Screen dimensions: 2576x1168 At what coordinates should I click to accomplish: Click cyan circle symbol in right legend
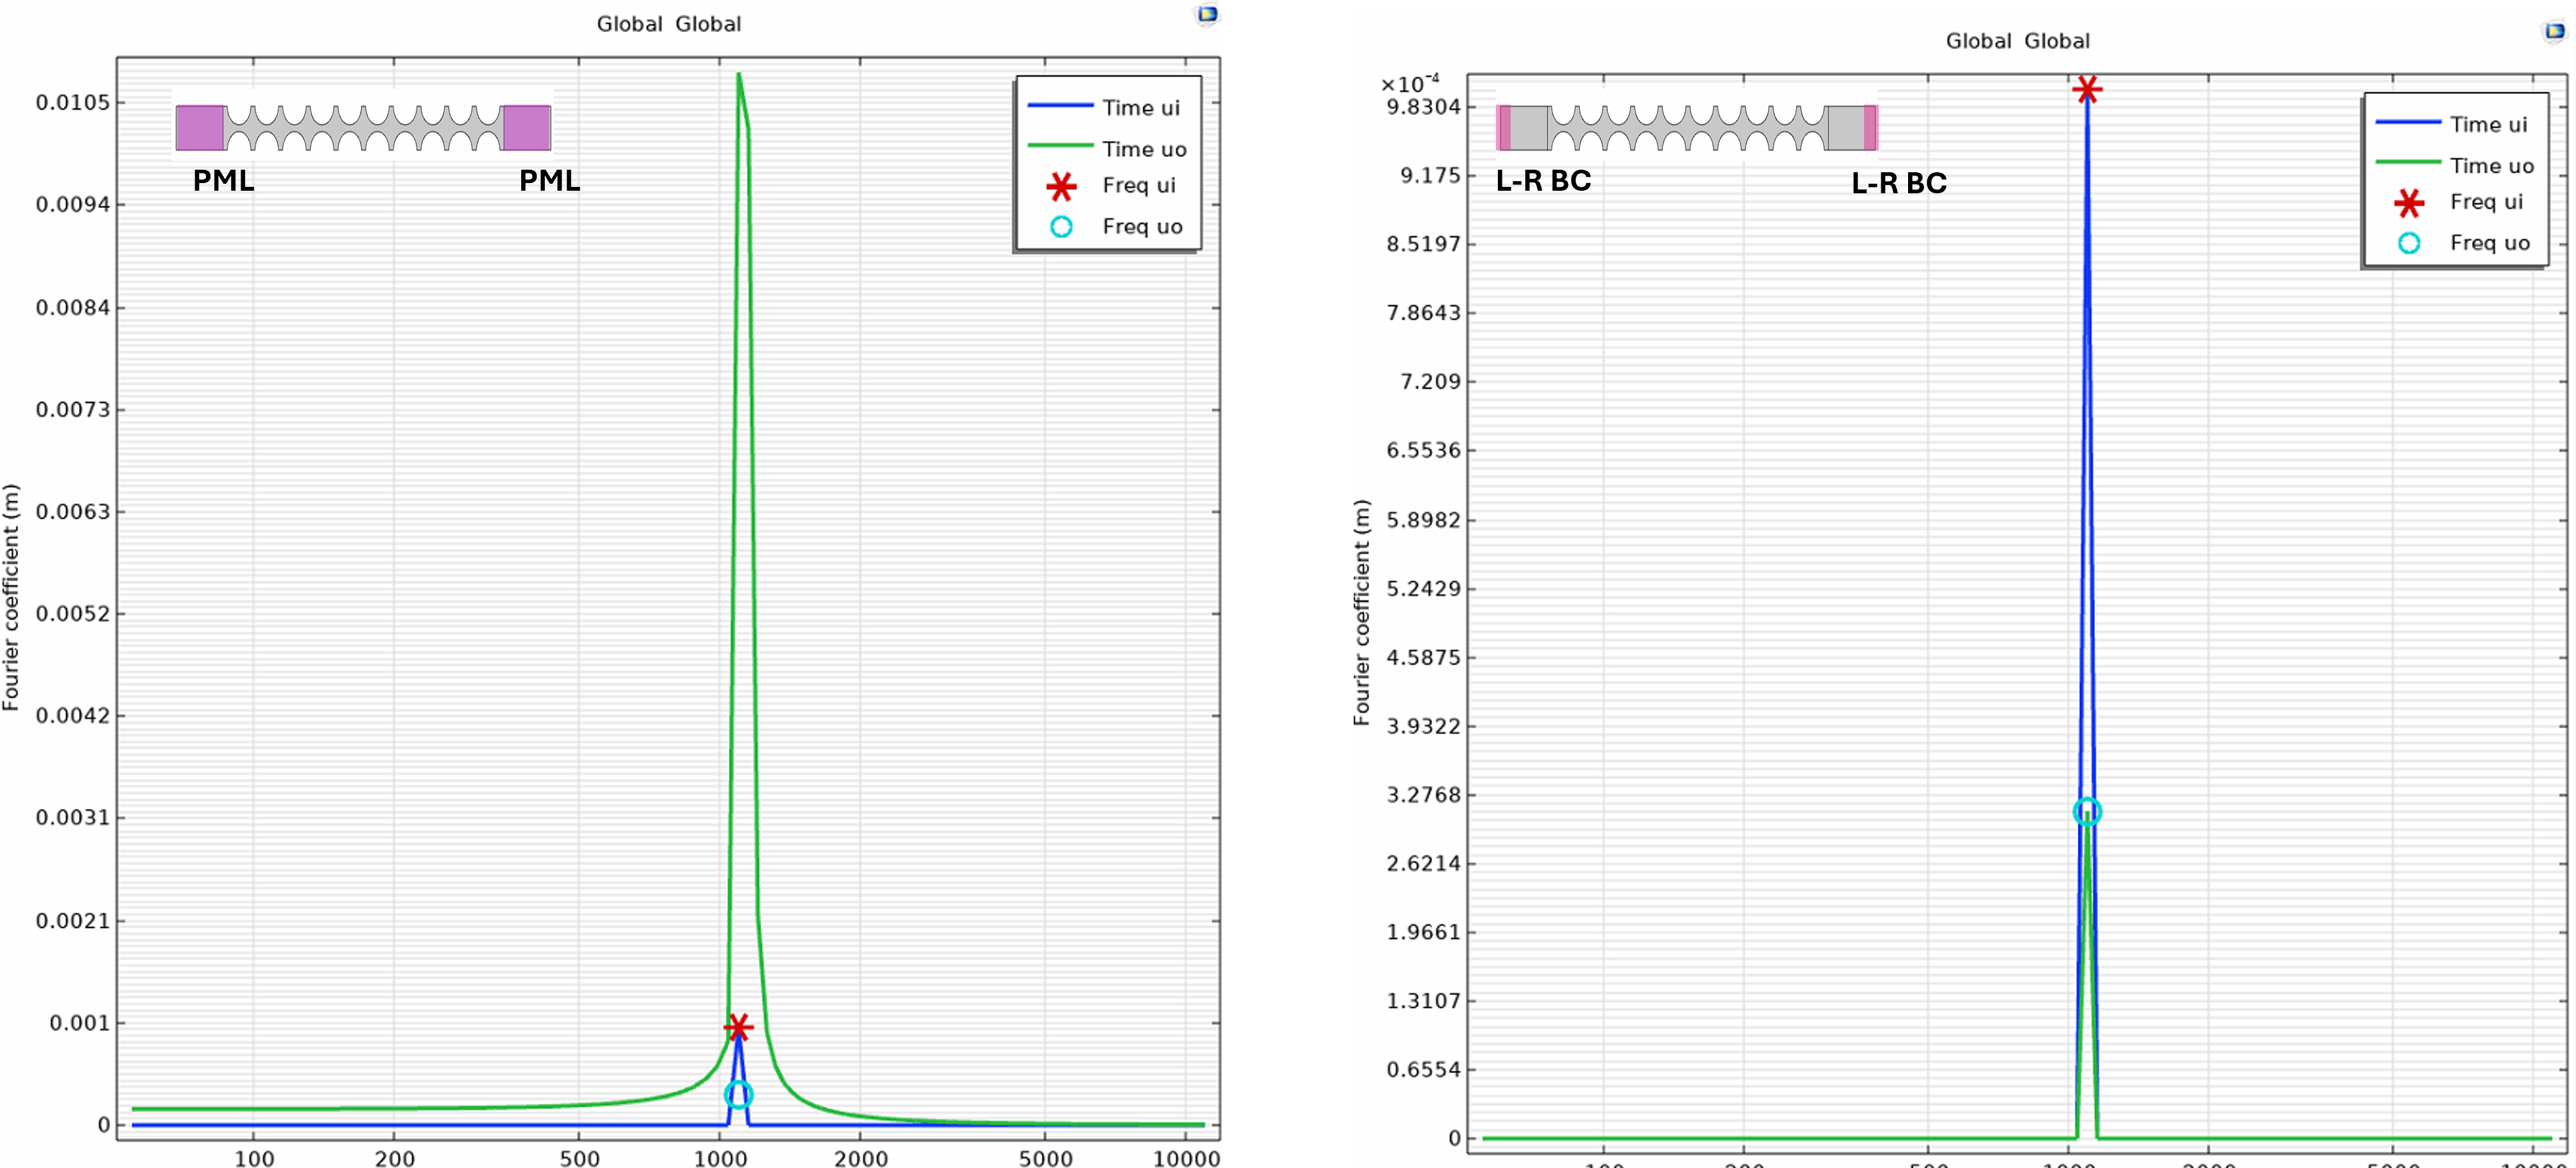(2409, 243)
